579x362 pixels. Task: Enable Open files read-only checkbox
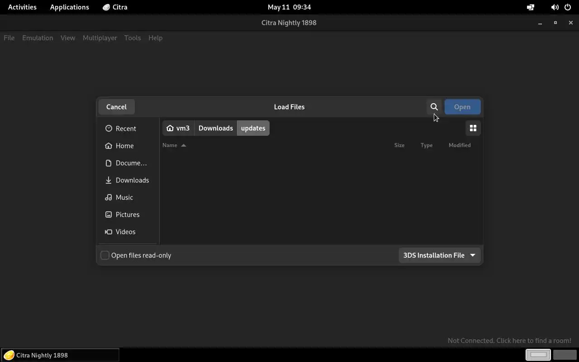(105, 255)
